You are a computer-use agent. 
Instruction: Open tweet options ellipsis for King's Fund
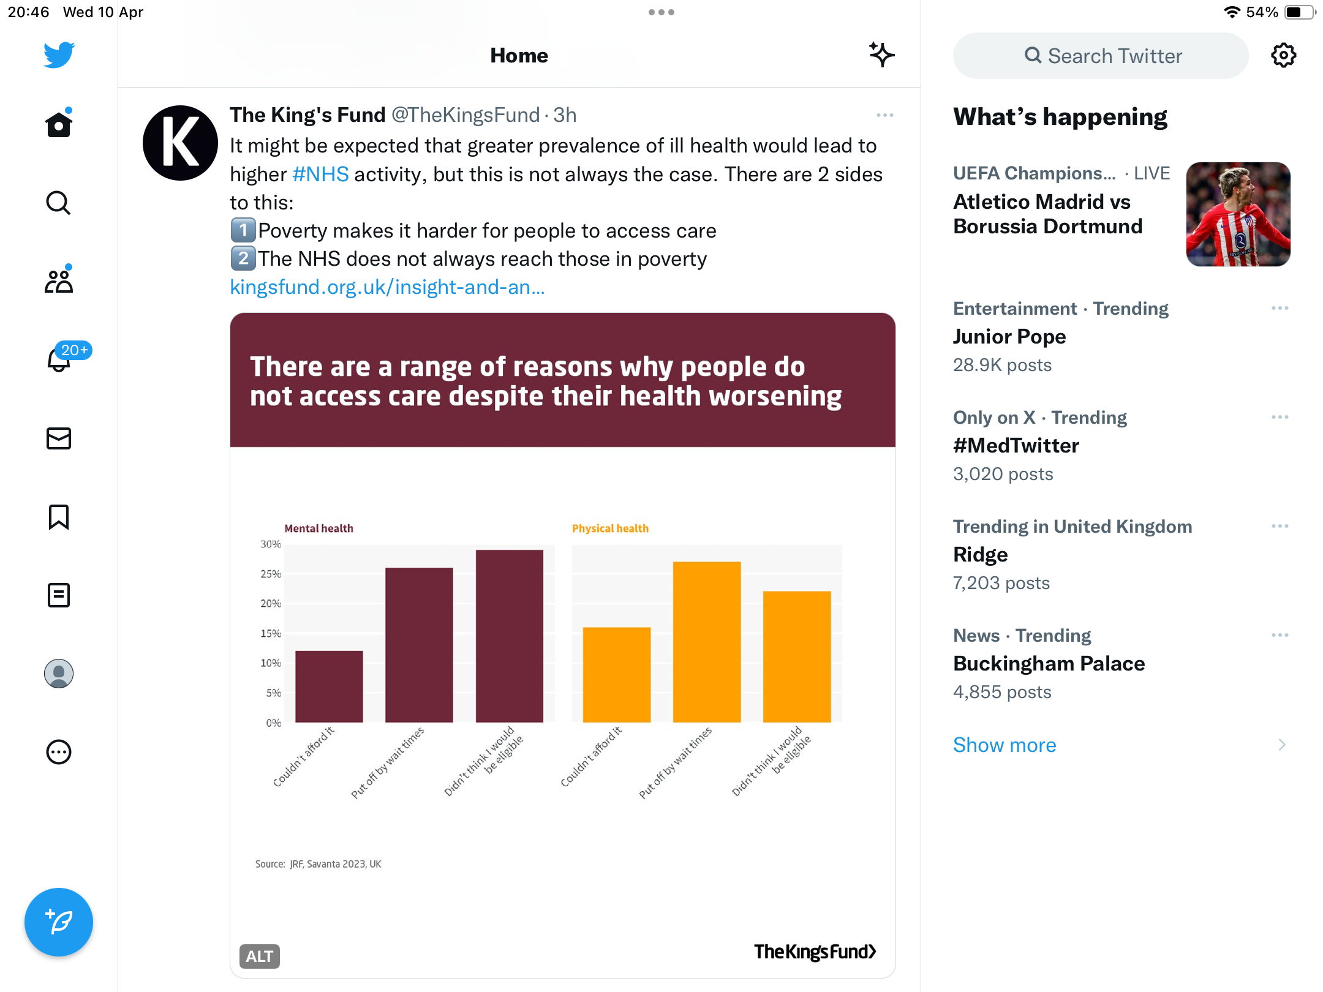coord(884,115)
